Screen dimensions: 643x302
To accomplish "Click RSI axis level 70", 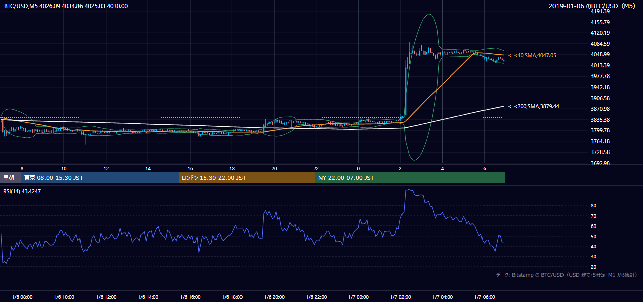I will (x=594, y=216).
